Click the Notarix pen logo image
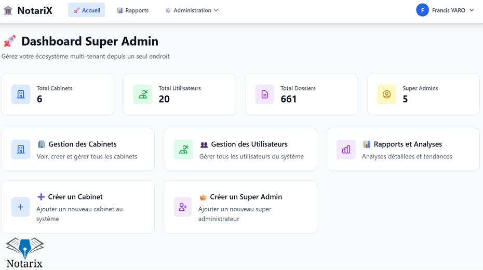 pos(25,252)
